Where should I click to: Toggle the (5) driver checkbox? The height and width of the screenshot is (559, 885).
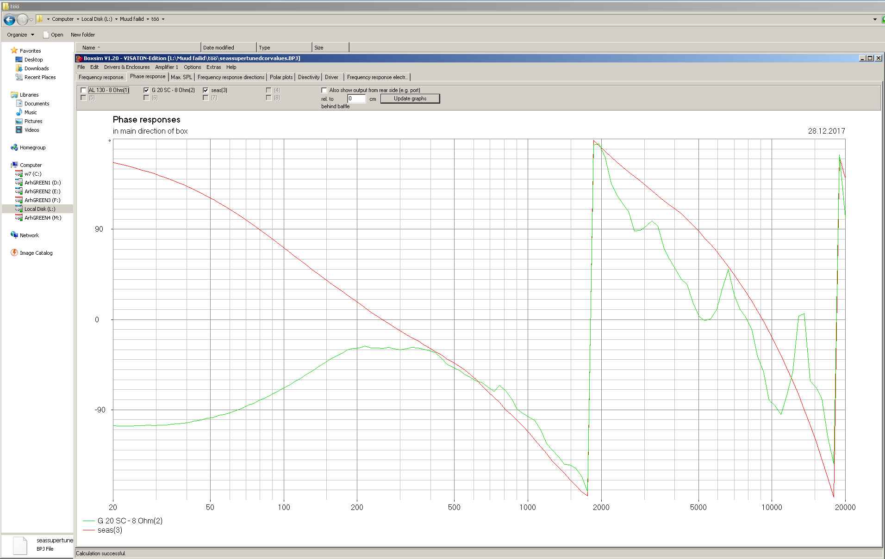(x=83, y=98)
